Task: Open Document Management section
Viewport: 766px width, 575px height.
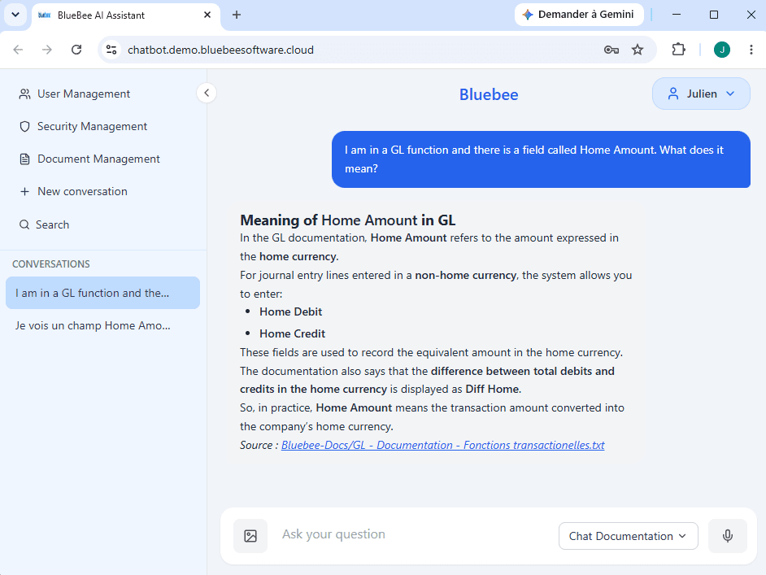Action: pyautogui.click(x=89, y=159)
